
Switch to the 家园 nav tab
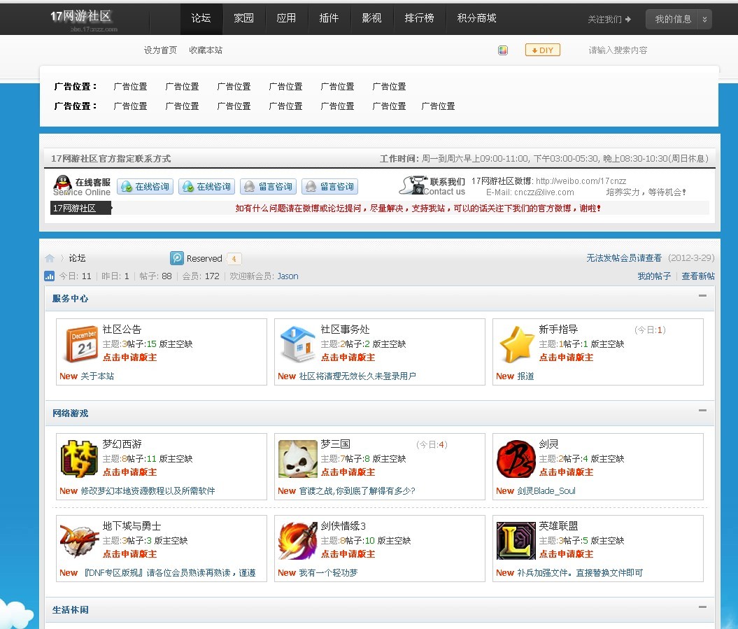coord(243,18)
